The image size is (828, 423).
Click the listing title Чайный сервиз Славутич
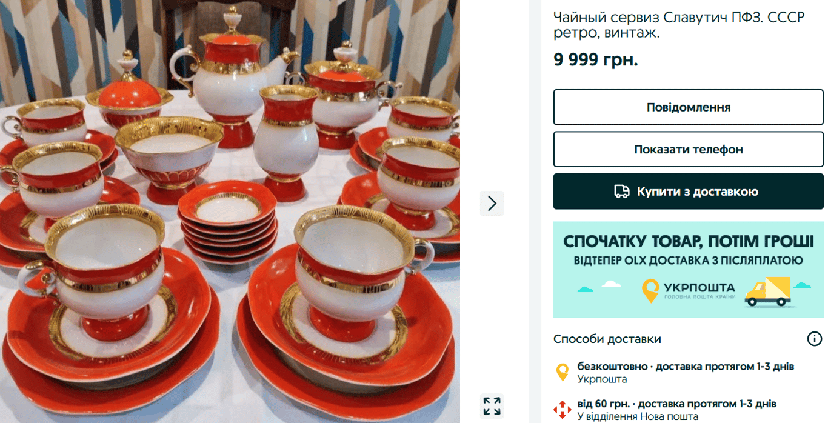[x=679, y=25]
